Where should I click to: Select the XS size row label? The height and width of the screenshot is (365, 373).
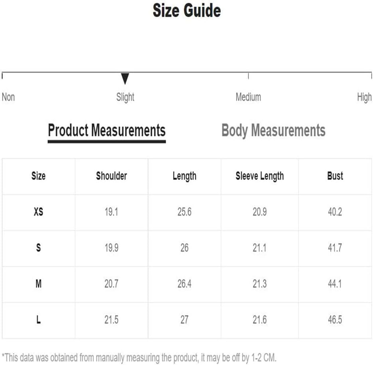coord(38,212)
